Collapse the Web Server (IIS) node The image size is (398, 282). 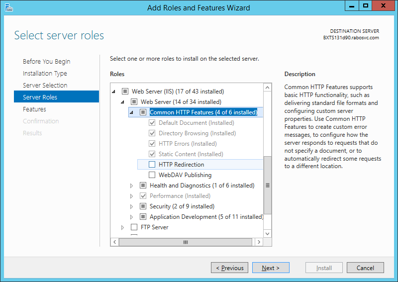113,92
